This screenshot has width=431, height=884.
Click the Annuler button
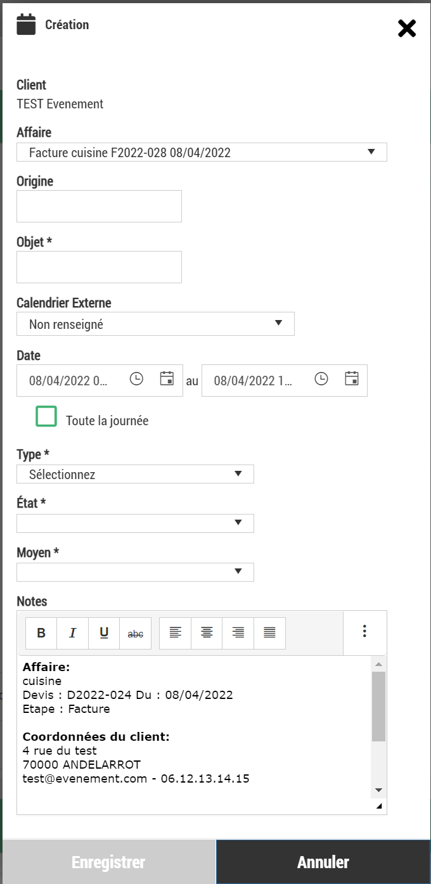[x=323, y=862]
